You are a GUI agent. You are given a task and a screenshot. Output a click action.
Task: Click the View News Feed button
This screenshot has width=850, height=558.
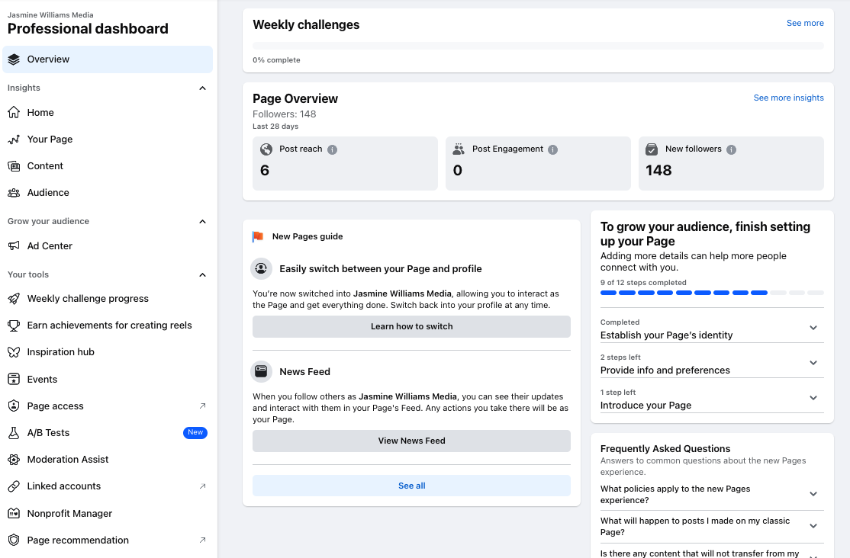pos(411,440)
